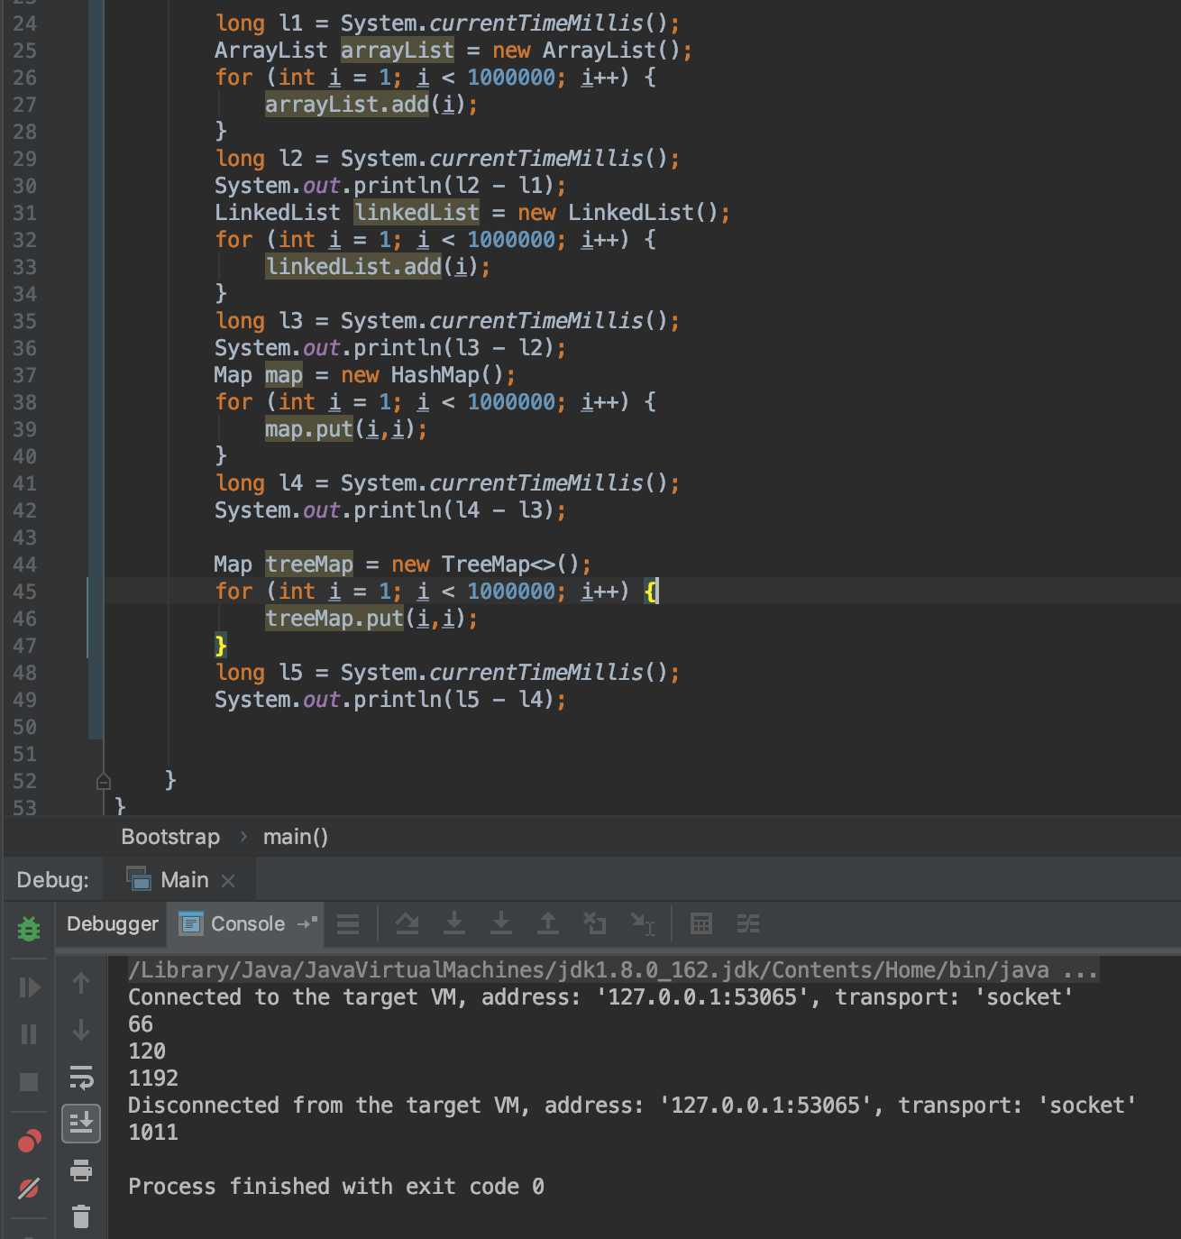Switch to the Debugger tab
The width and height of the screenshot is (1181, 1239).
113,924
